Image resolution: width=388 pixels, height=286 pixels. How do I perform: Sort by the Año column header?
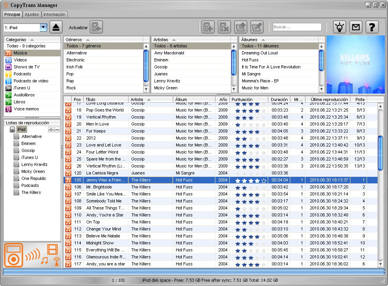(x=222, y=99)
